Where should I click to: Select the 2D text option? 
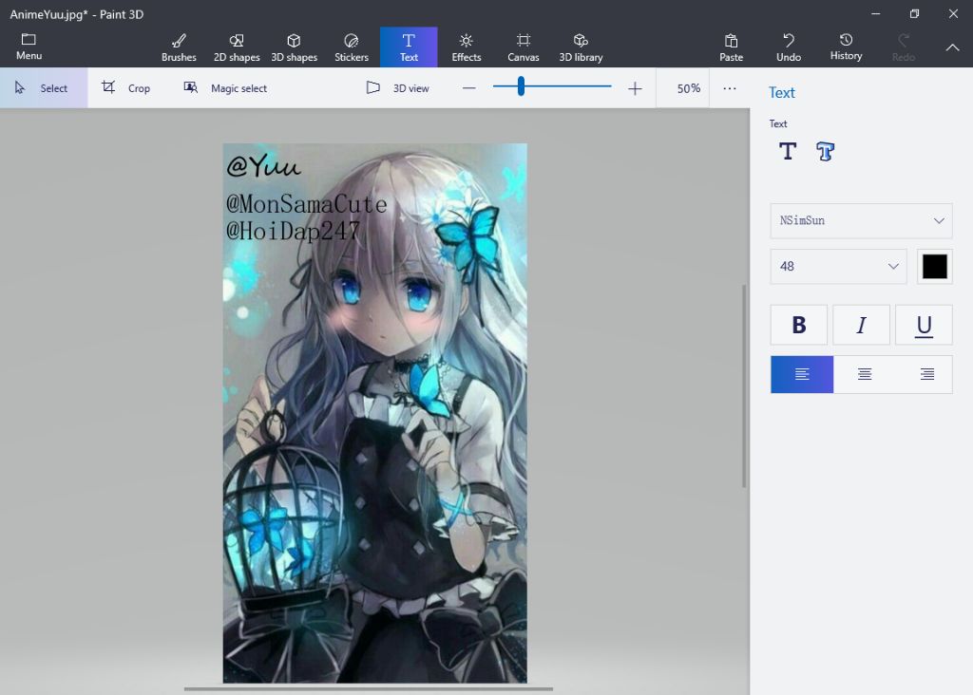click(x=788, y=151)
